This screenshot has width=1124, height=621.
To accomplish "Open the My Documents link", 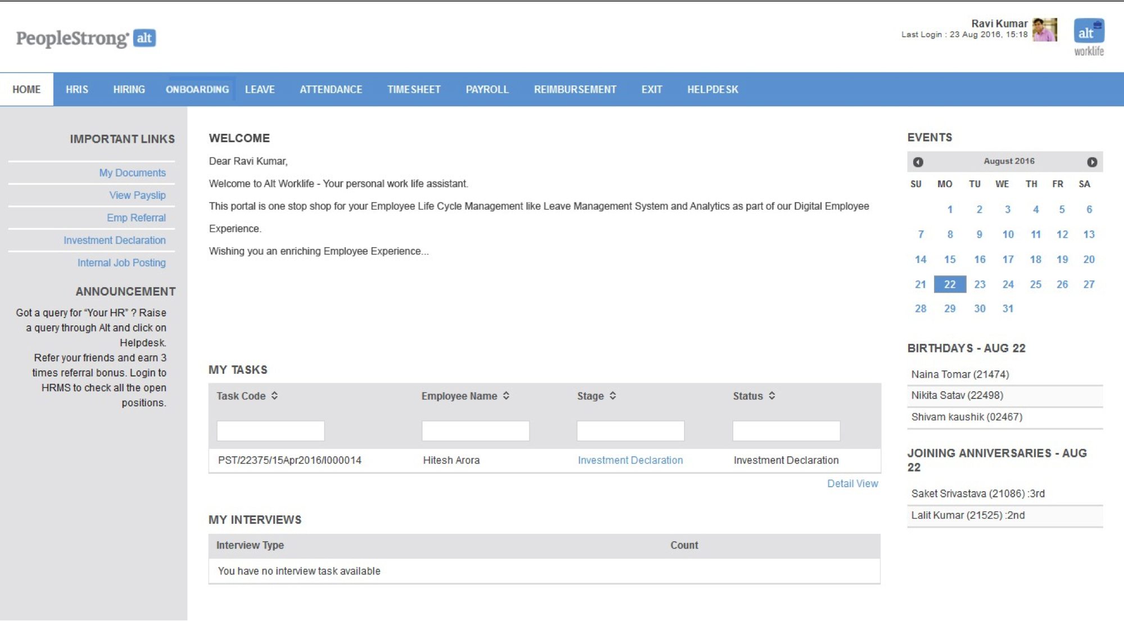I will pyautogui.click(x=132, y=173).
